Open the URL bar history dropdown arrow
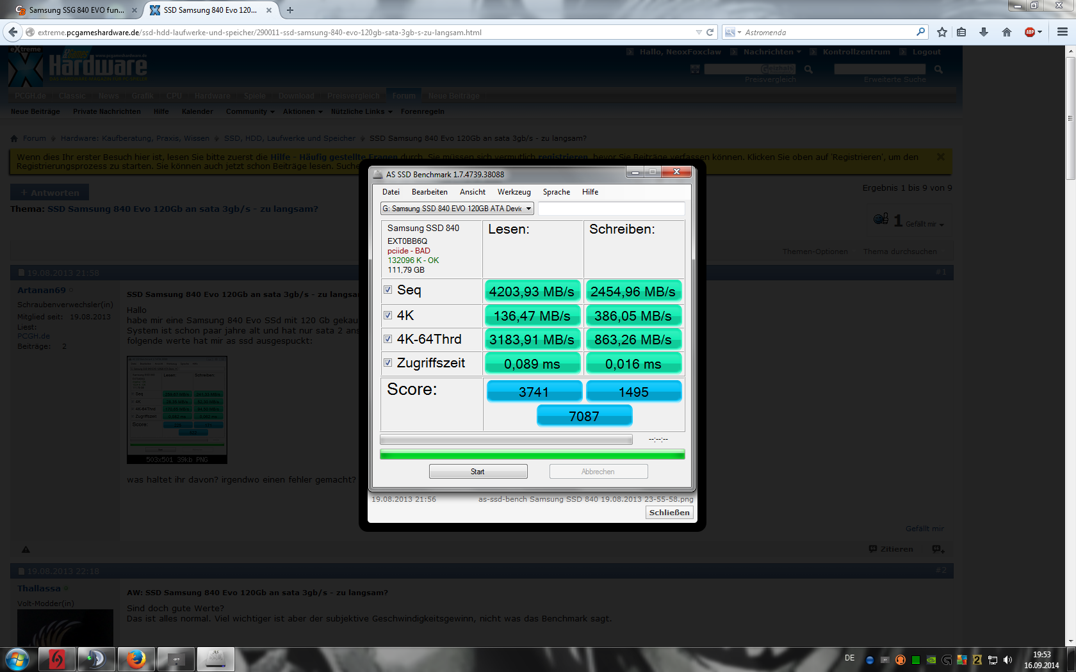 coord(699,32)
